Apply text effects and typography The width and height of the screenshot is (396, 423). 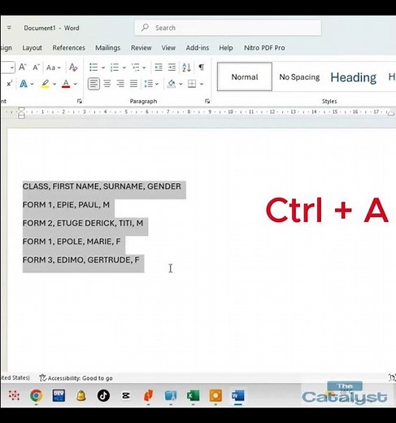(x=24, y=84)
